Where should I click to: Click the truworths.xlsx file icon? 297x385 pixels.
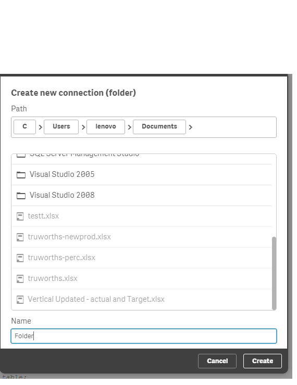(20, 279)
